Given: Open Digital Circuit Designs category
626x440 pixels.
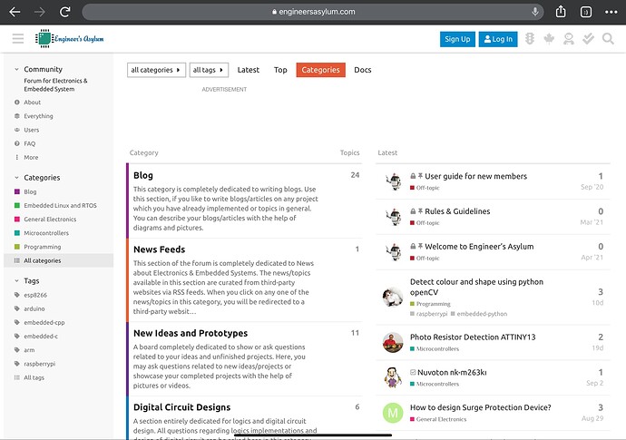Looking at the screenshot, I should tap(182, 407).
